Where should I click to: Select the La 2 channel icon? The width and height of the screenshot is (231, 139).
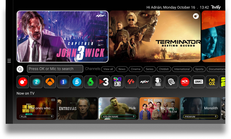click(x=36, y=82)
